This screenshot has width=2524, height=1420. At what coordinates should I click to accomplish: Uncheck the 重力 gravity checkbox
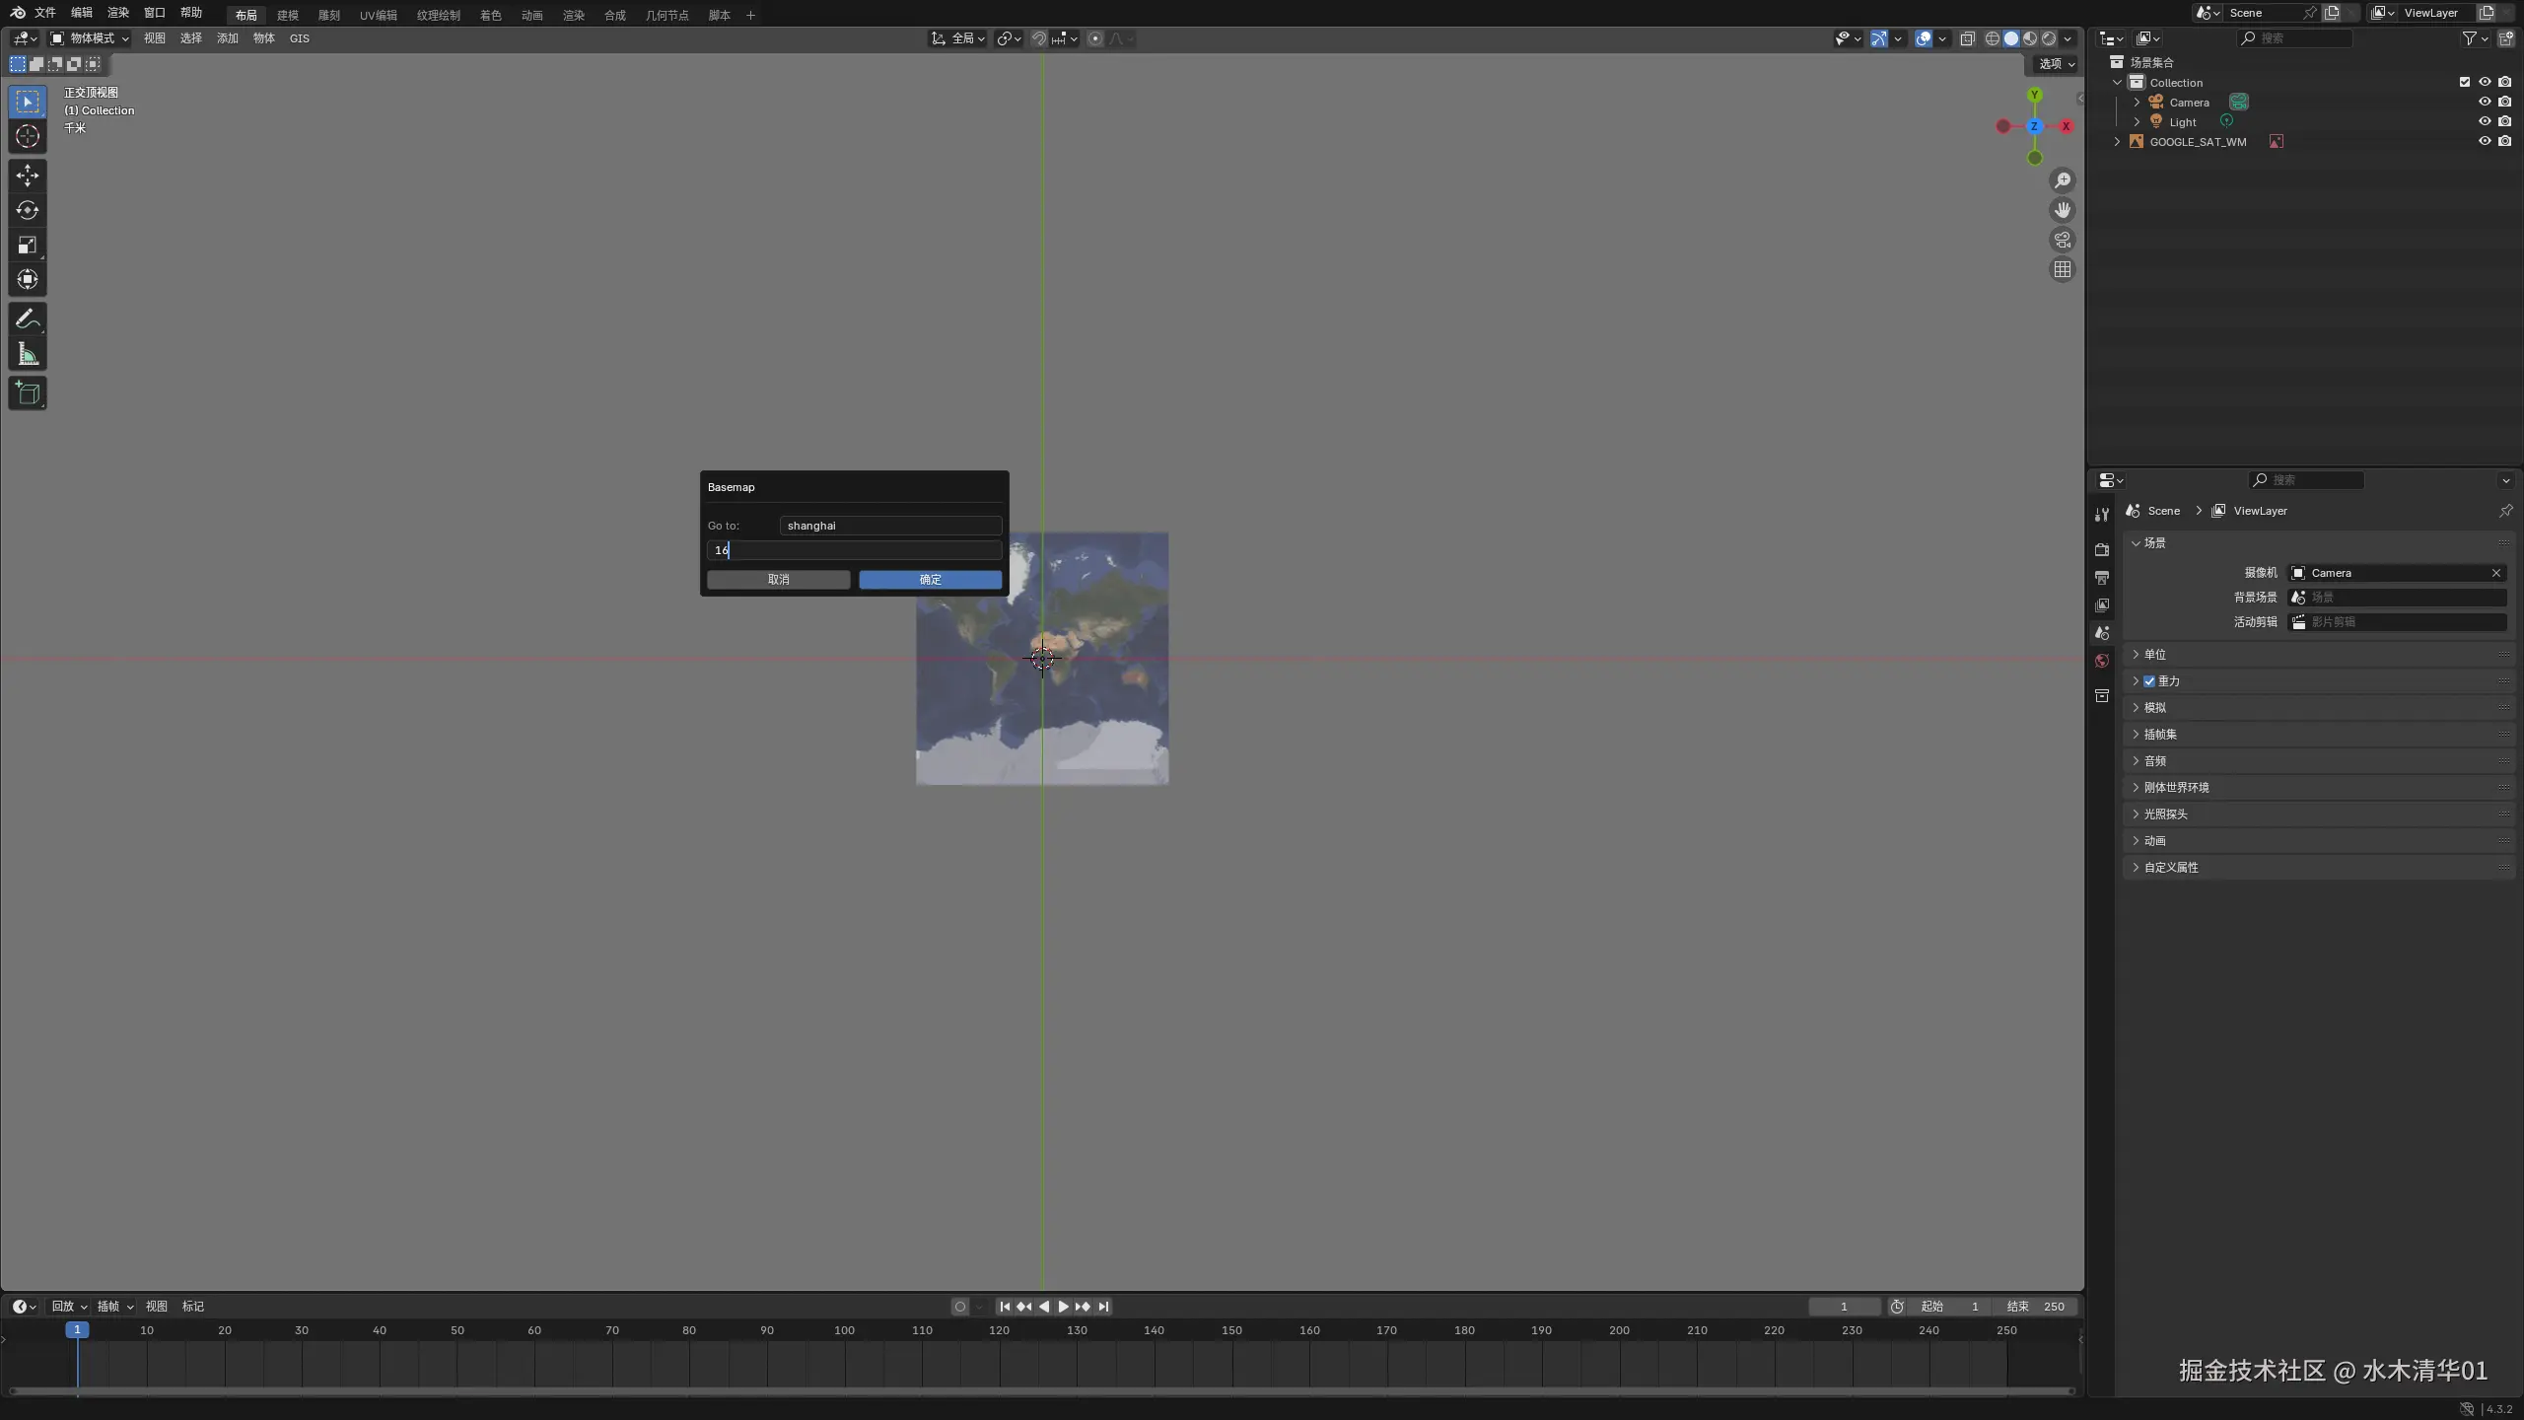pyautogui.click(x=2149, y=681)
